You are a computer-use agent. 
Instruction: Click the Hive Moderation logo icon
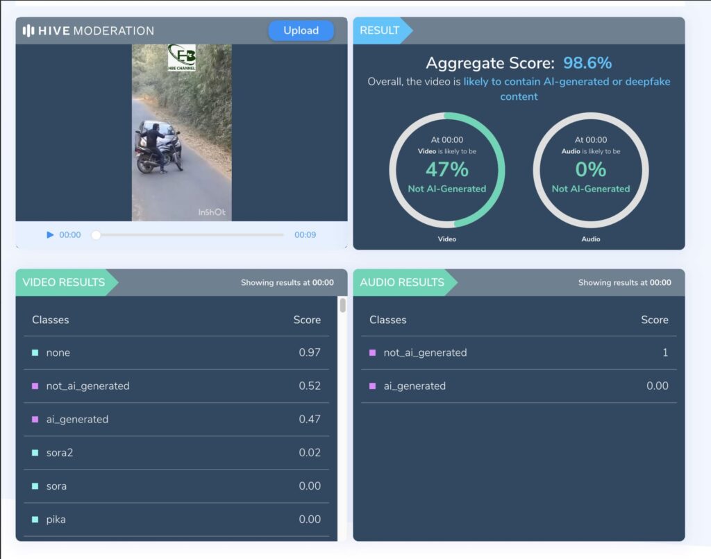tap(28, 31)
